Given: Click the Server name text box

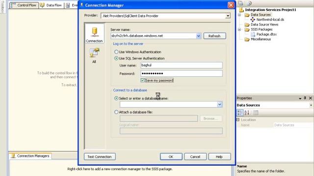Looking at the screenshot, I should 153,36.
